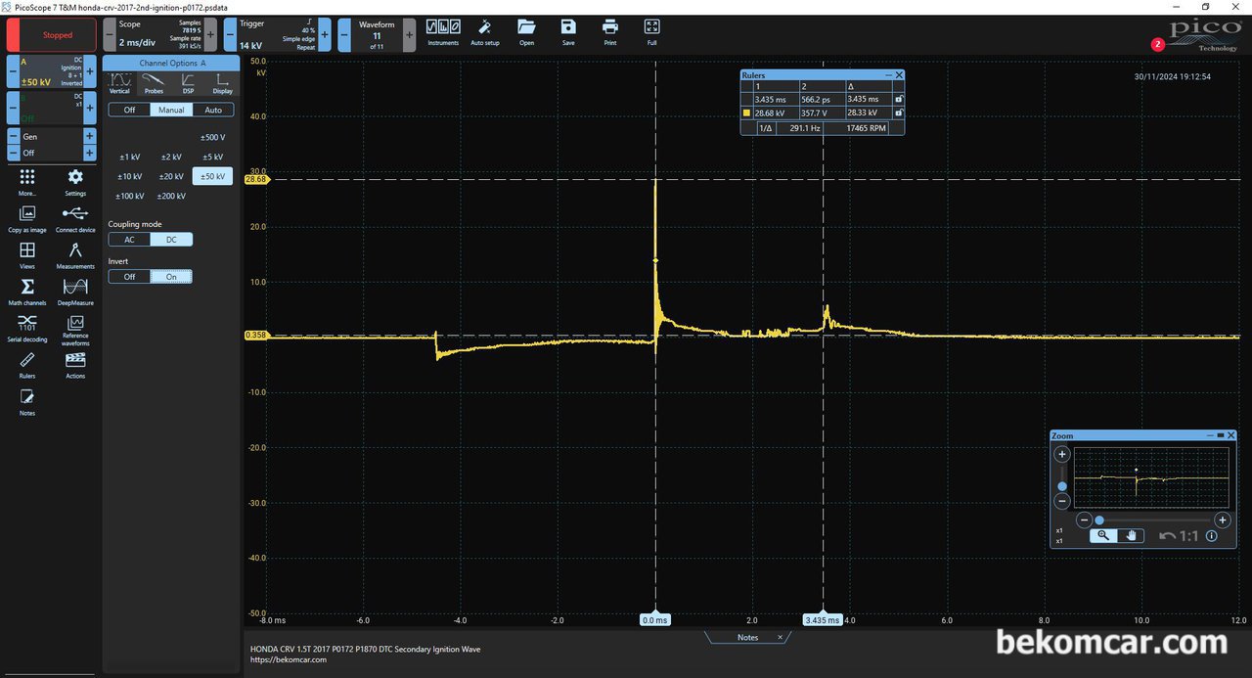The image size is (1252, 678).
Task: Set vertical range mode to Auto
Action: 213,110
